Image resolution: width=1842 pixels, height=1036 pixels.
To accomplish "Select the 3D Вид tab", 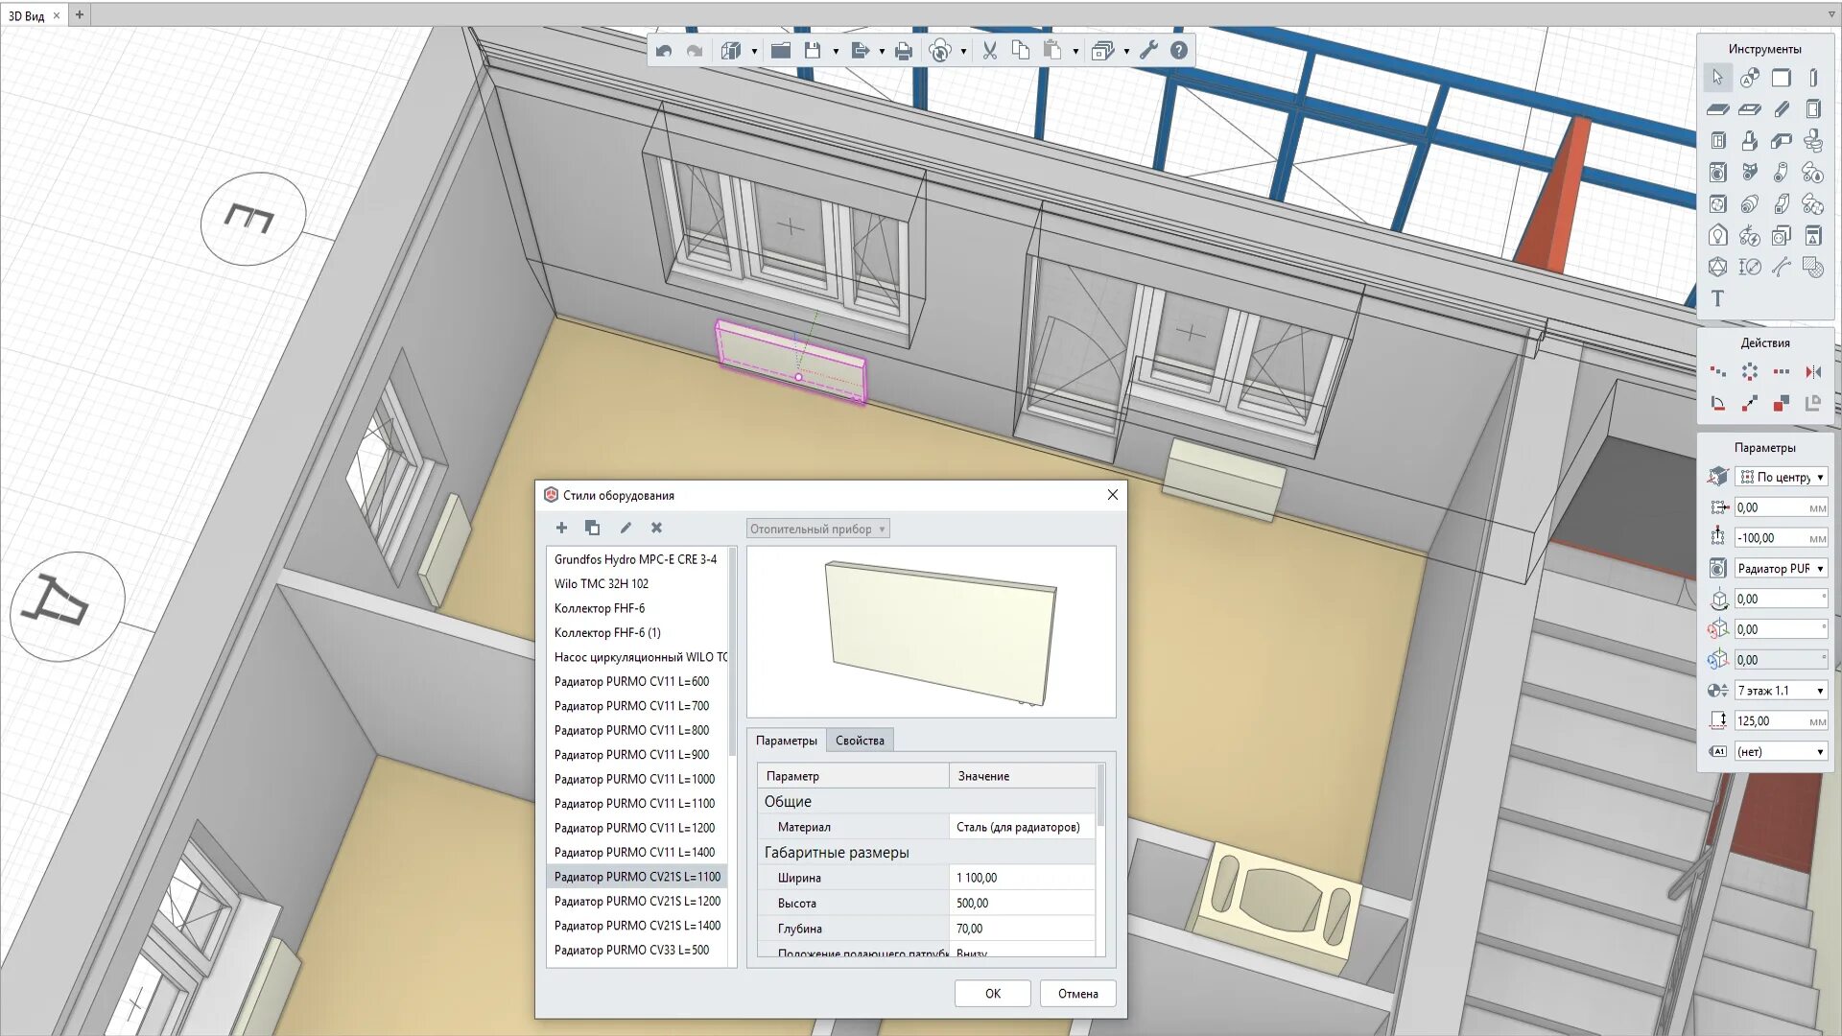I will click(27, 15).
